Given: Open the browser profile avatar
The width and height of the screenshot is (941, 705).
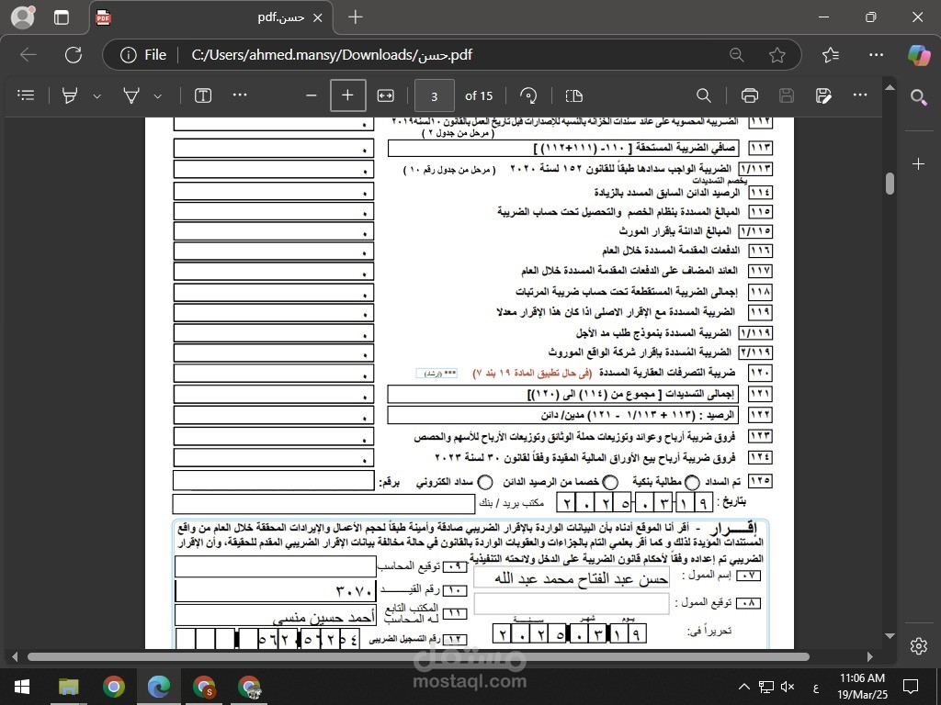Looking at the screenshot, I should pyautogui.click(x=23, y=17).
